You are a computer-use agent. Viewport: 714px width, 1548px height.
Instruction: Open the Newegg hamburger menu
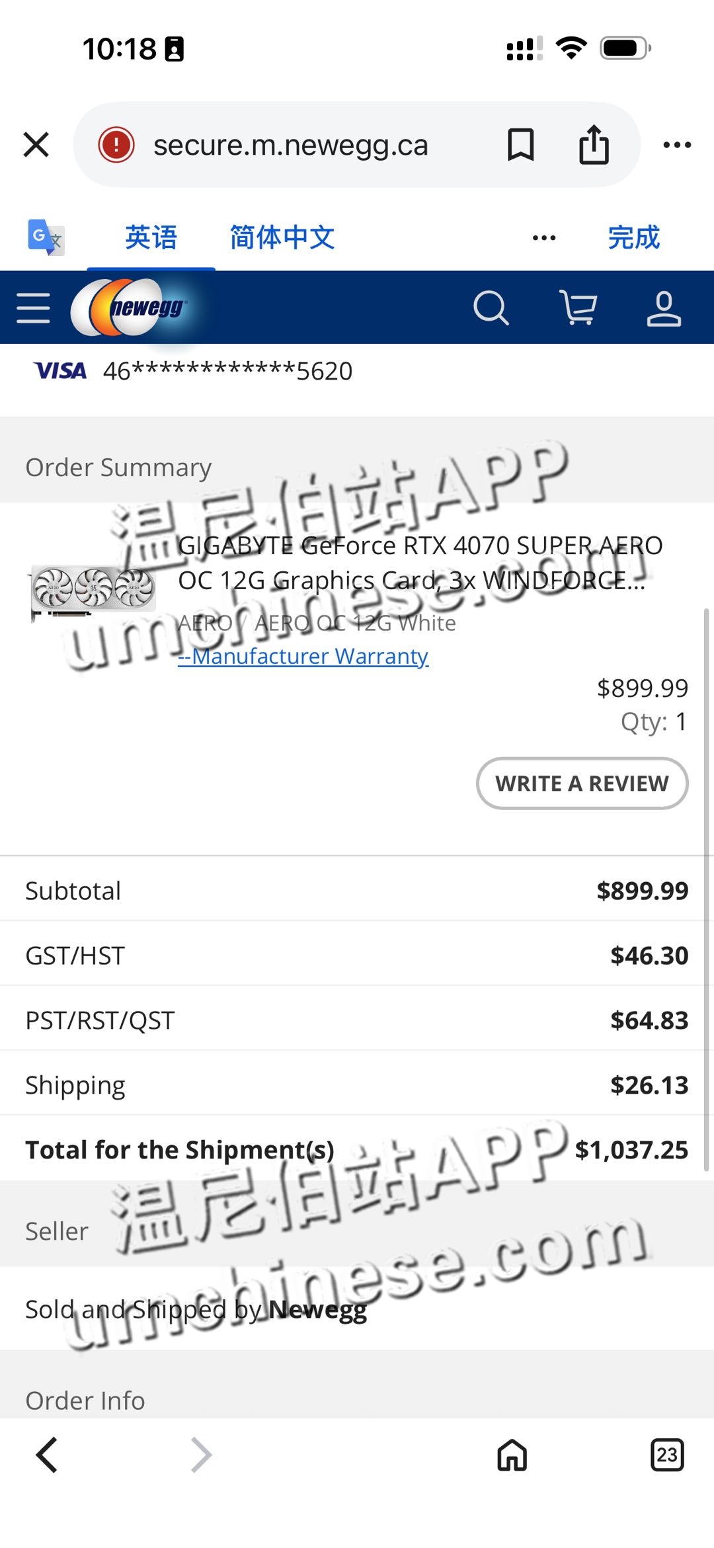[x=33, y=308]
